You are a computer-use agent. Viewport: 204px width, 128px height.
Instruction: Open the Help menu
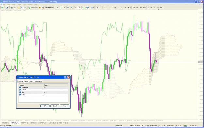coord(36,5)
